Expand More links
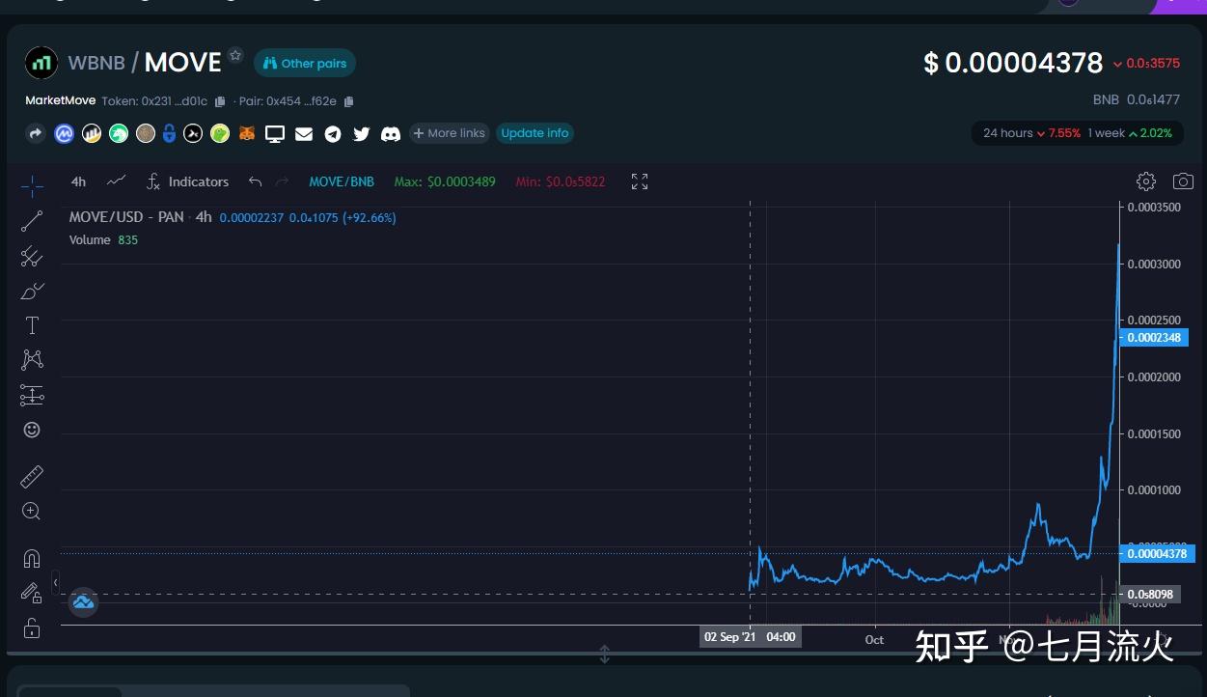1207x697 pixels. pyautogui.click(x=450, y=133)
